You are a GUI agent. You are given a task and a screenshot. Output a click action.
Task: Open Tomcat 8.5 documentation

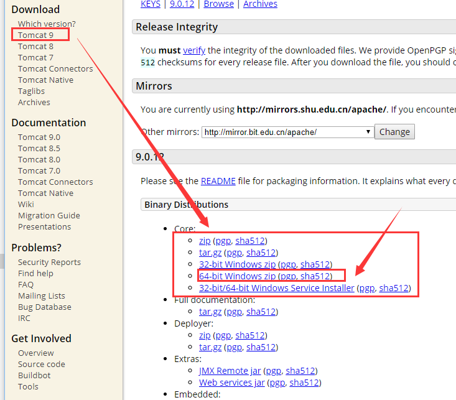[x=39, y=148]
